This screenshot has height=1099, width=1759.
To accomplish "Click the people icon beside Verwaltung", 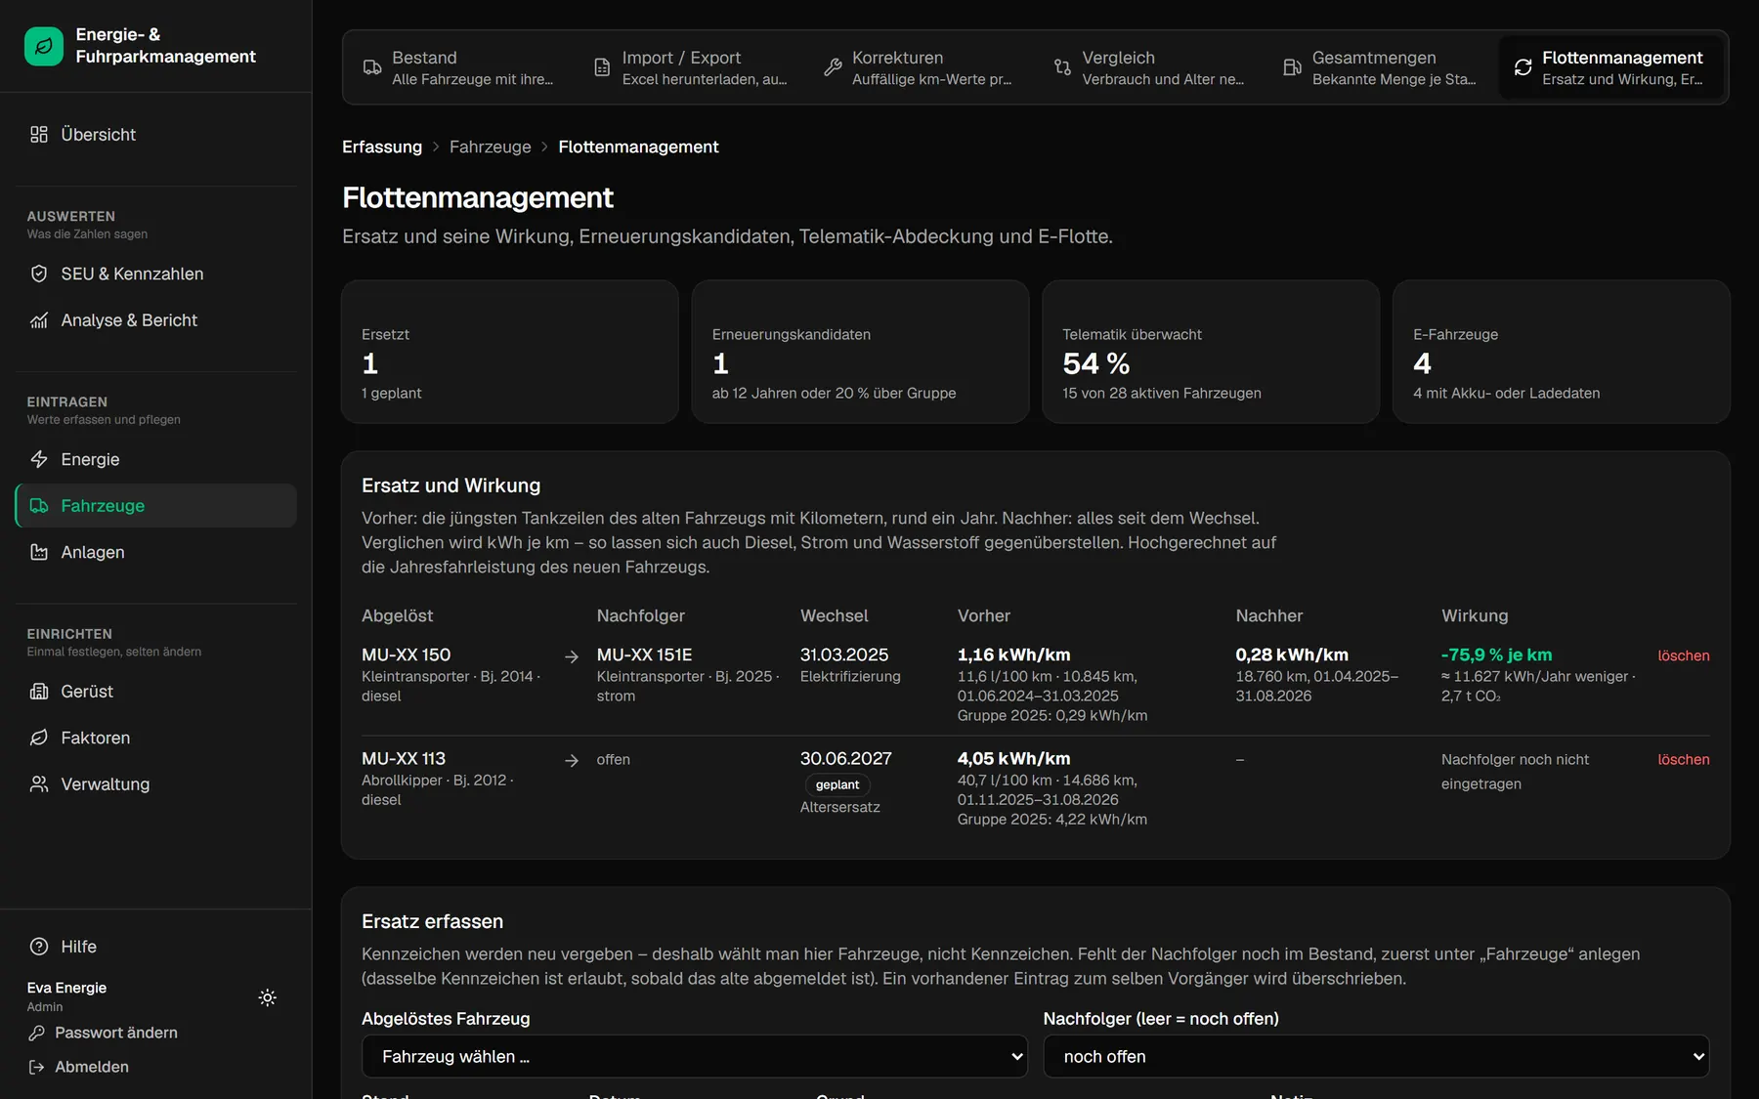I will tap(39, 784).
